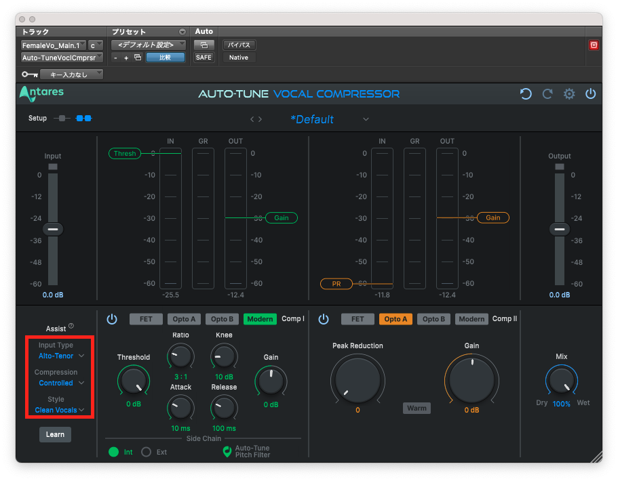Go to next preset arrow
The image size is (618, 481).
coord(260,119)
